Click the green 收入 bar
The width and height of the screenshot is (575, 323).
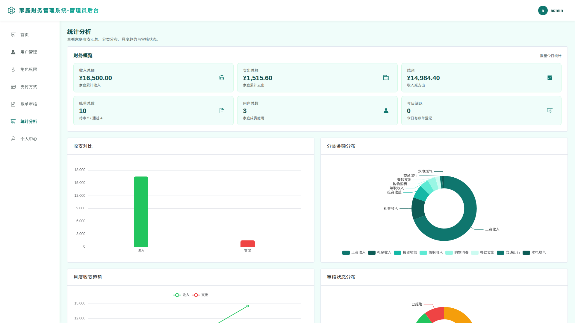click(141, 212)
